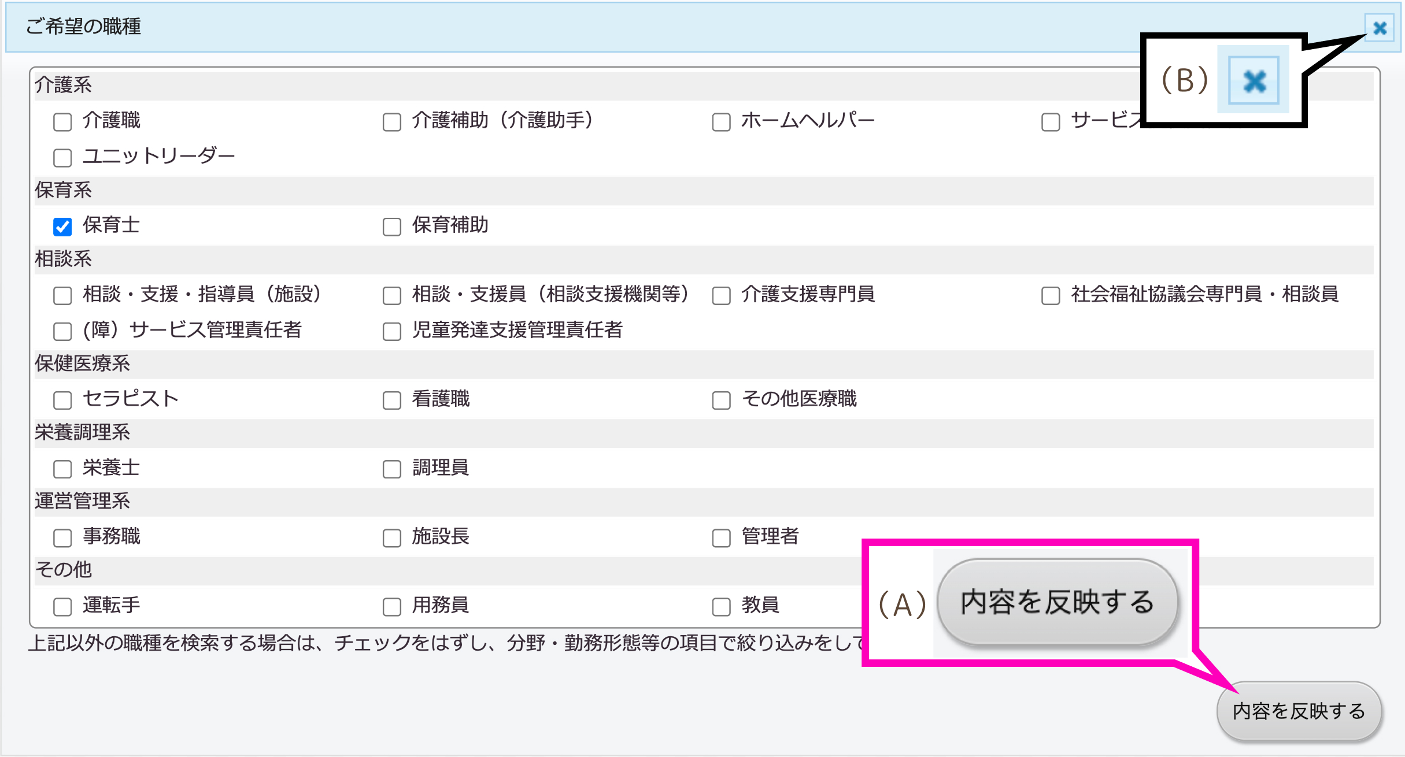Enable the 用務員 checkbox
Screen dimensions: 1405x757
click(392, 606)
